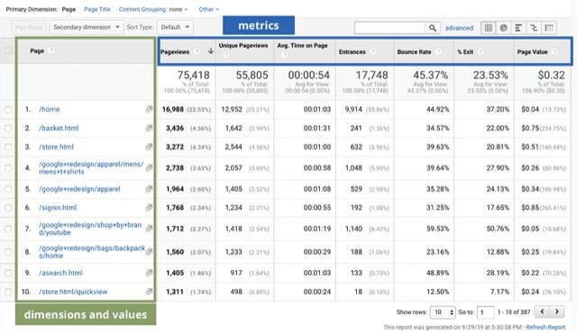Open mens+t+shirts page external link icon
Viewport: 577px width, 333px height.
149,167
